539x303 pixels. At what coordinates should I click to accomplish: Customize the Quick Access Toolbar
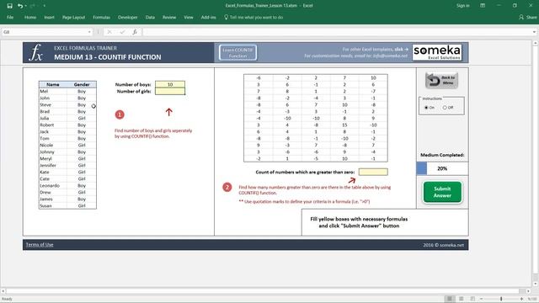tap(45, 6)
